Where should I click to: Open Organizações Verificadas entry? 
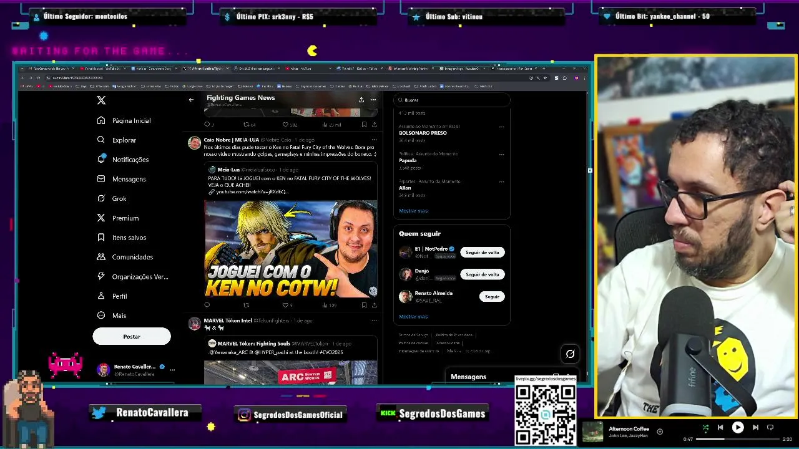[x=133, y=276]
